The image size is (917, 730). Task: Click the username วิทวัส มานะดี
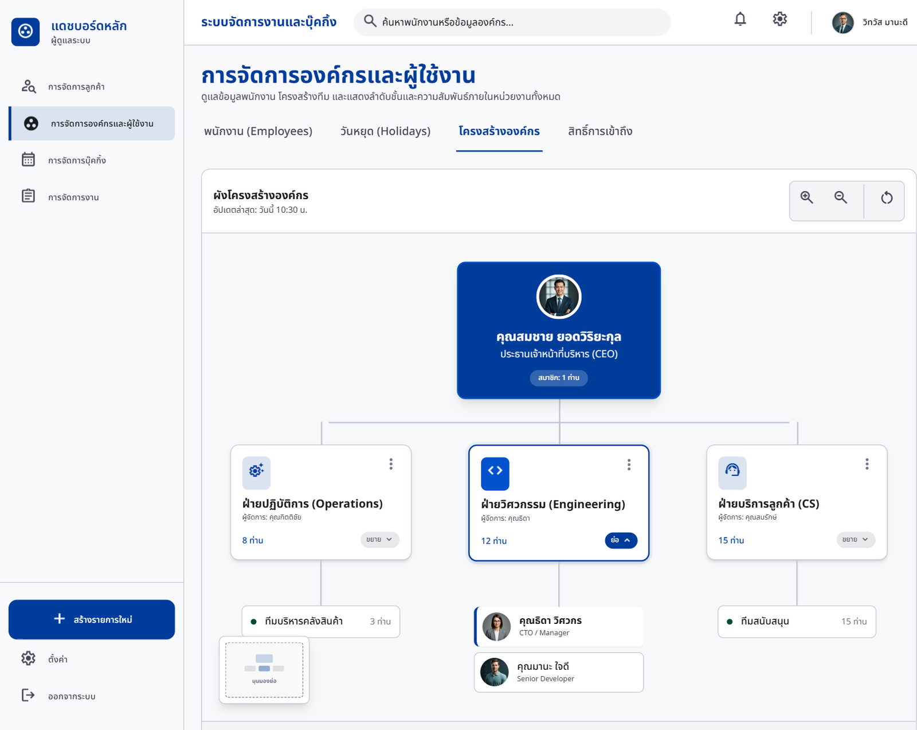(885, 22)
